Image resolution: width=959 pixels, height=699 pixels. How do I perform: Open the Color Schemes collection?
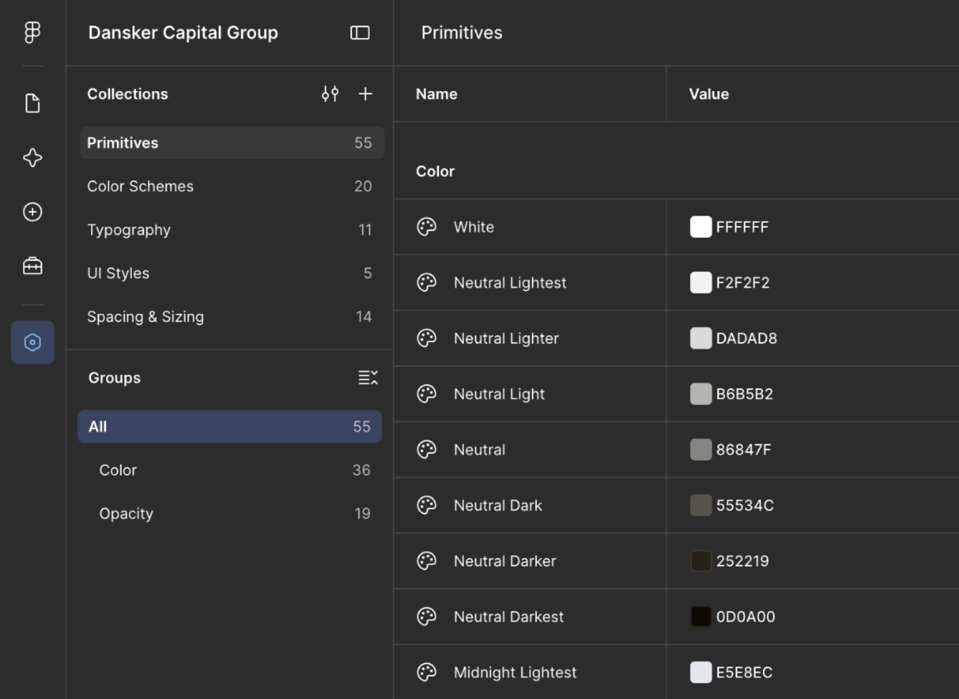232,186
